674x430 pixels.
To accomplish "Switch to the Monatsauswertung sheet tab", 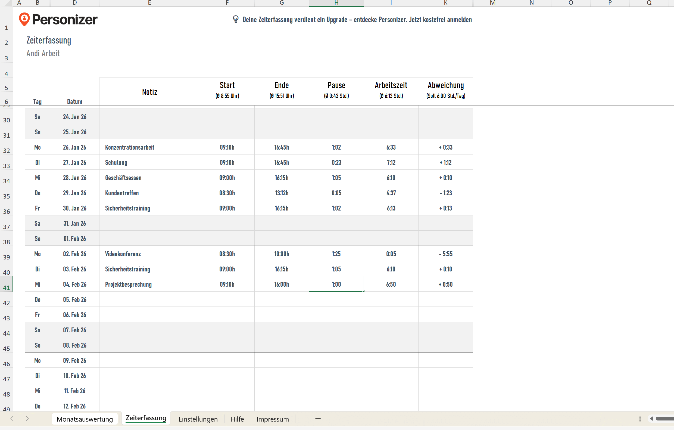I will pos(85,419).
